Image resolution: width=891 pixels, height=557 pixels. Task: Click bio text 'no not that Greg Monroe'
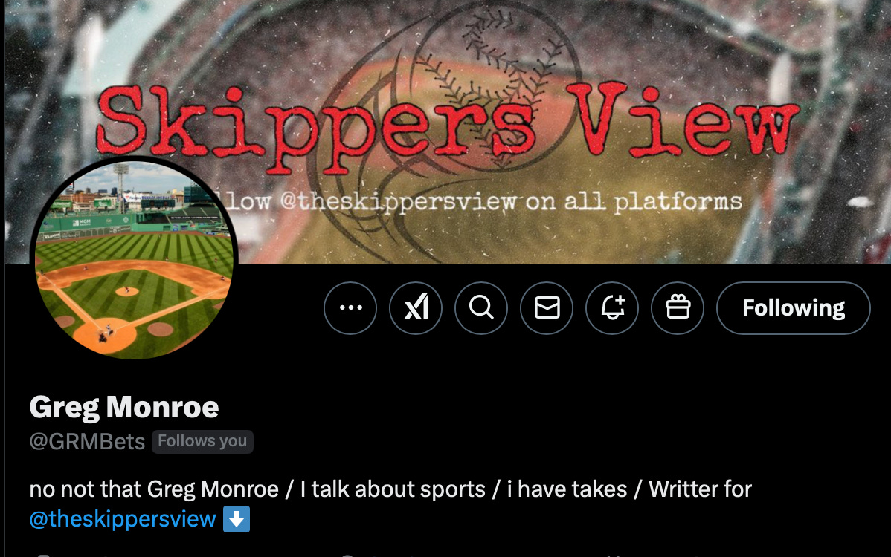click(x=154, y=489)
